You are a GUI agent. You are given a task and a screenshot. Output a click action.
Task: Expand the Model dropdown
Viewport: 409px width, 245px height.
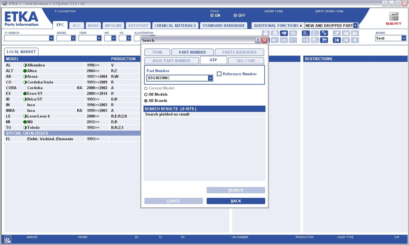coord(73,38)
